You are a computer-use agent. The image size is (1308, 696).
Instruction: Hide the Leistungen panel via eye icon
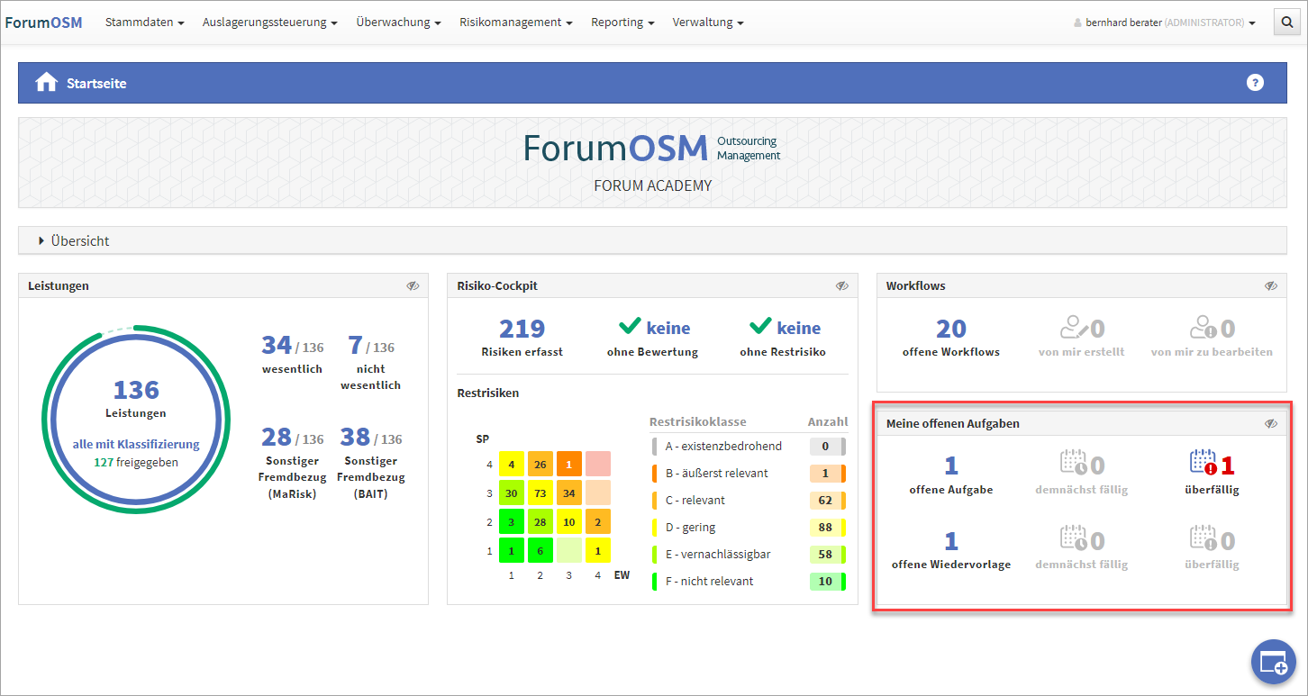click(413, 286)
